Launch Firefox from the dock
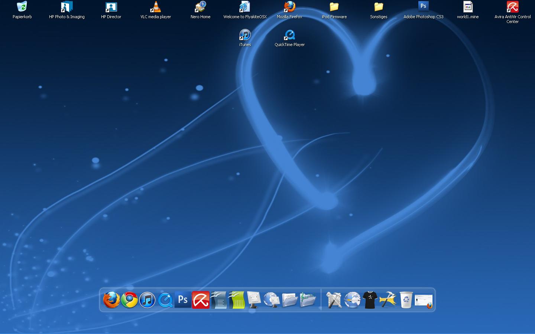The image size is (535, 334). coord(111,300)
